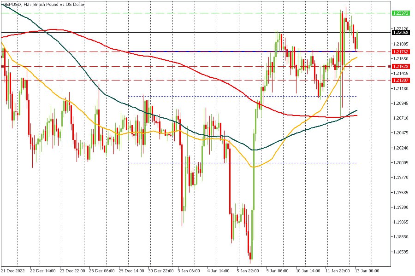415x276 pixels.
Task: Click the 1.20005 price axis label
Action: click(x=401, y=163)
